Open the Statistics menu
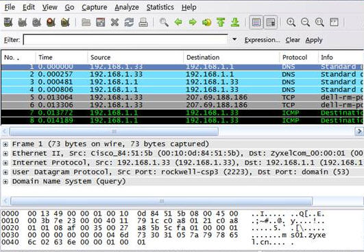Screen dimensions: 364x252 [x=160, y=7]
